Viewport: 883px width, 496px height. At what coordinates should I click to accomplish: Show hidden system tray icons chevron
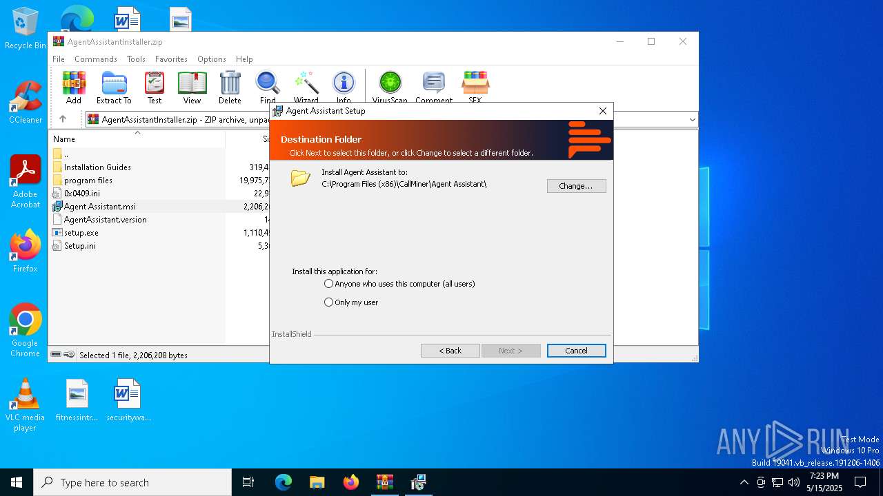pyautogui.click(x=744, y=482)
